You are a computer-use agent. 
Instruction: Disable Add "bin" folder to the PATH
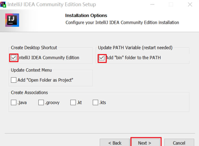tap(101, 58)
